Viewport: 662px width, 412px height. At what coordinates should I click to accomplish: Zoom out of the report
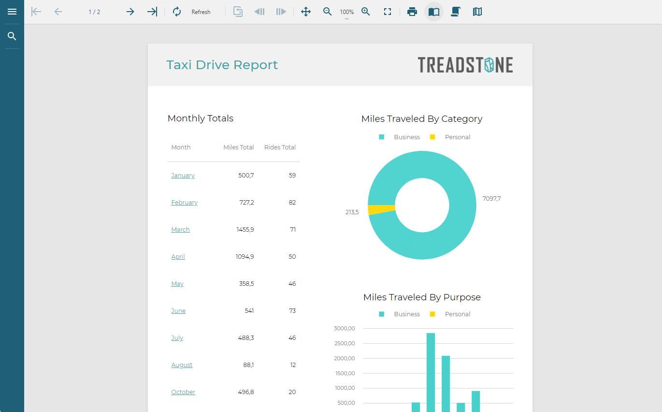coord(328,12)
